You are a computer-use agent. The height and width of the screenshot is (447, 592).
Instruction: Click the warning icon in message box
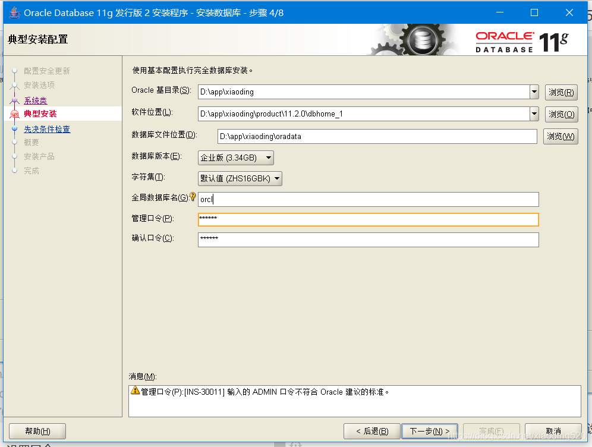tap(135, 391)
